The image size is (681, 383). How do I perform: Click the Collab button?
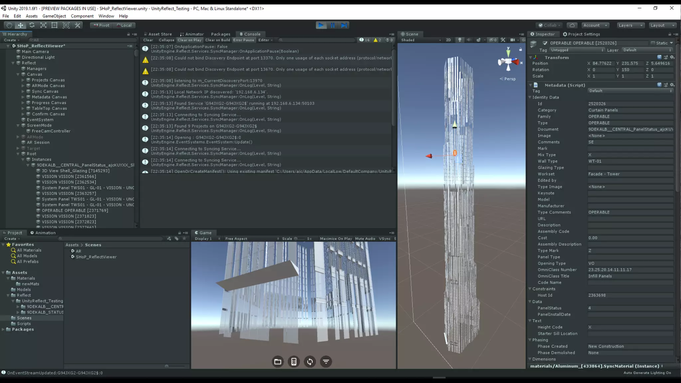549,25
